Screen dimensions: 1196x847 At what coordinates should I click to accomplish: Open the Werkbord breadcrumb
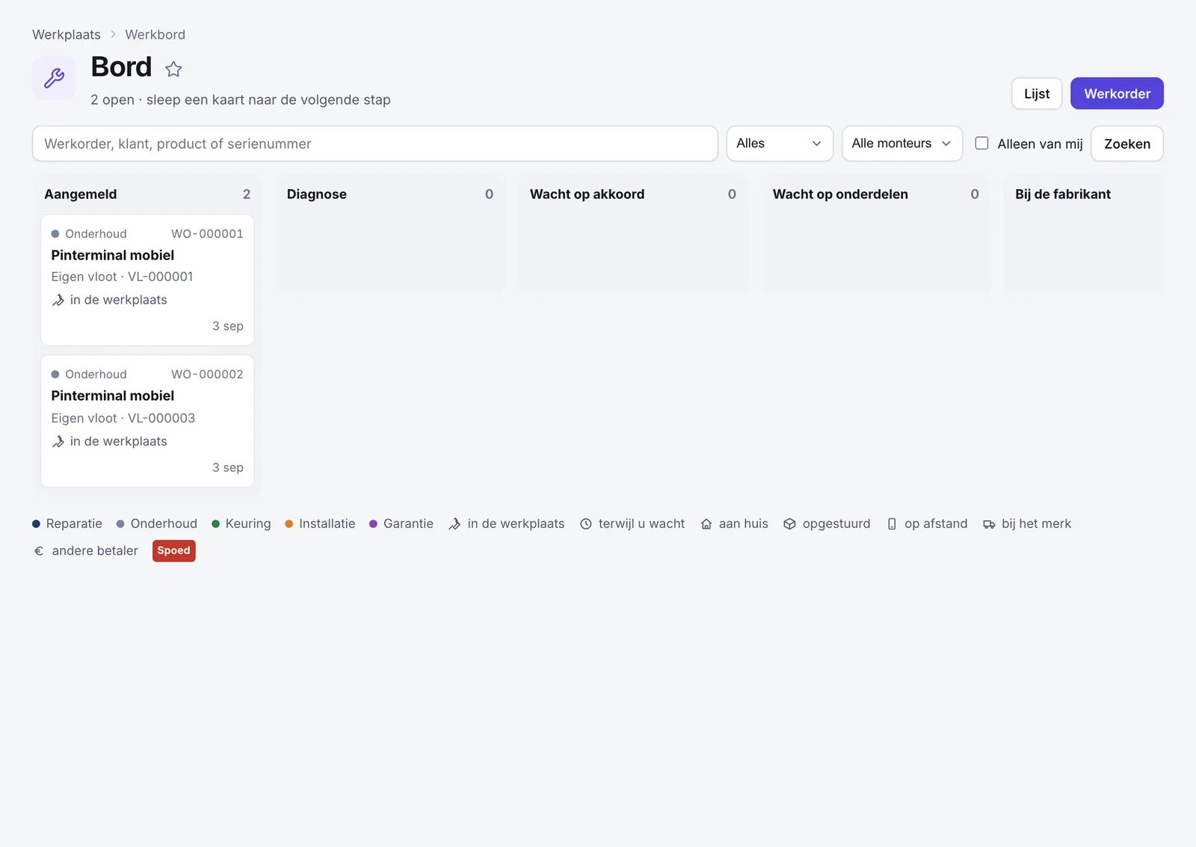click(155, 34)
